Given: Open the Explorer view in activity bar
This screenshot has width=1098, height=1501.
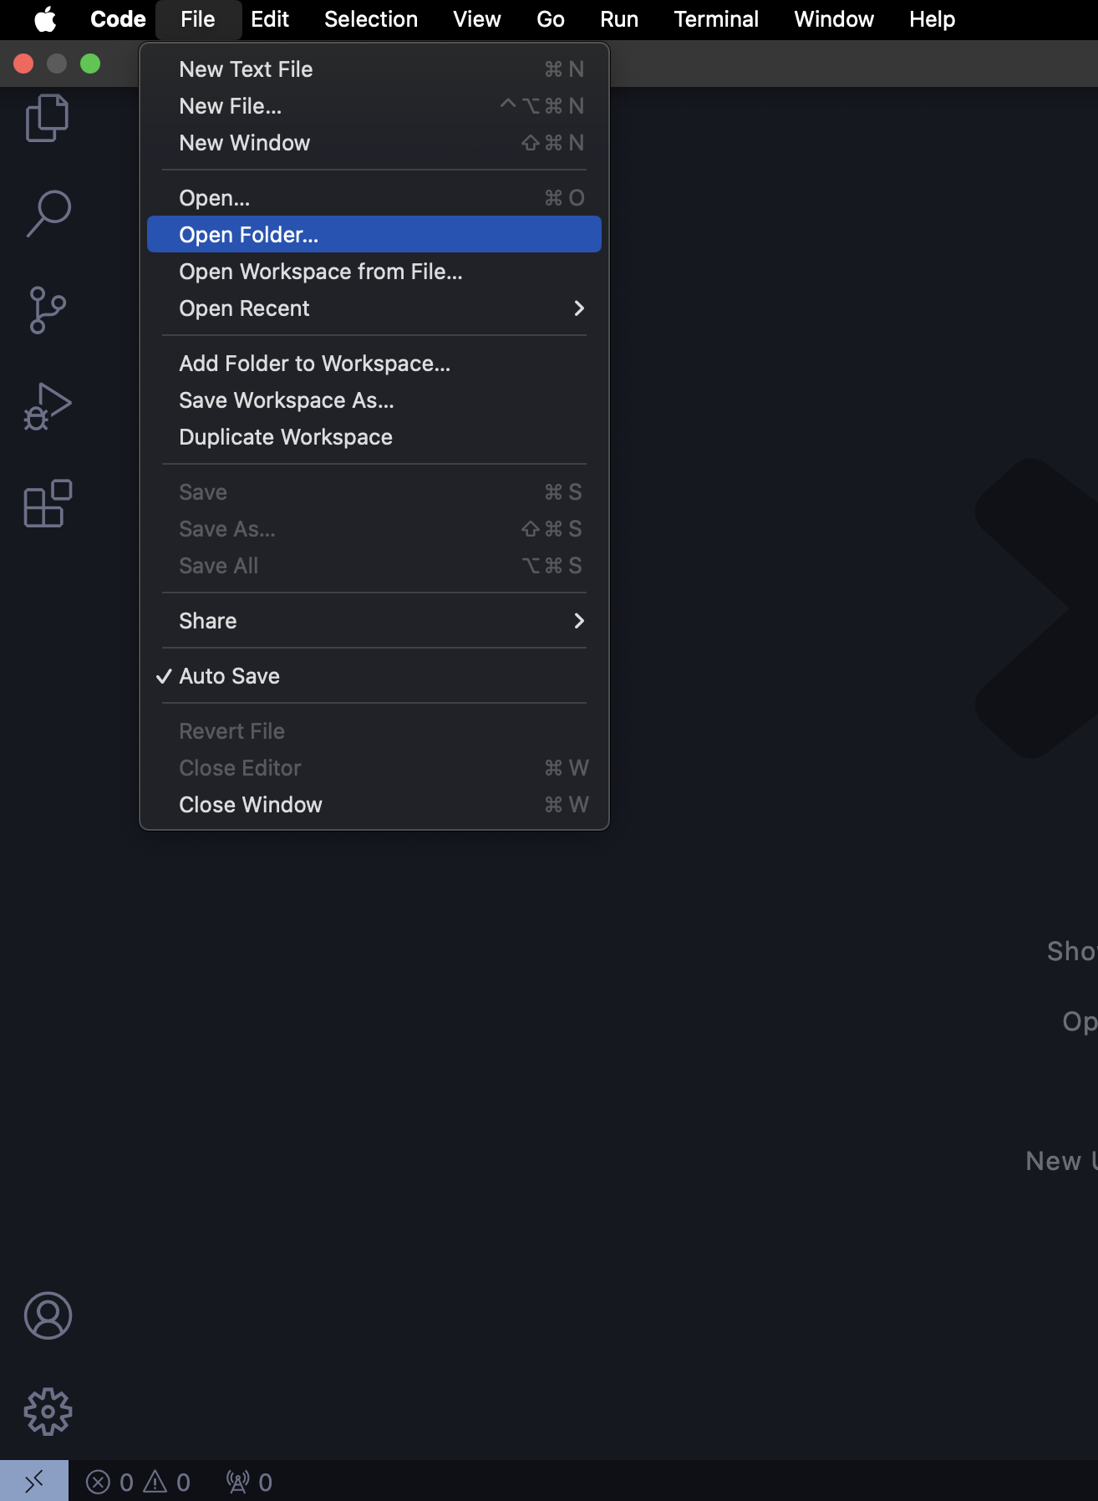Looking at the screenshot, I should click(48, 118).
